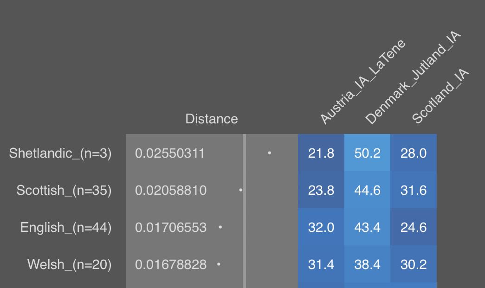This screenshot has width=485, height=288.
Task: Select the Welsh_(n=20) row label
Action: point(70,264)
